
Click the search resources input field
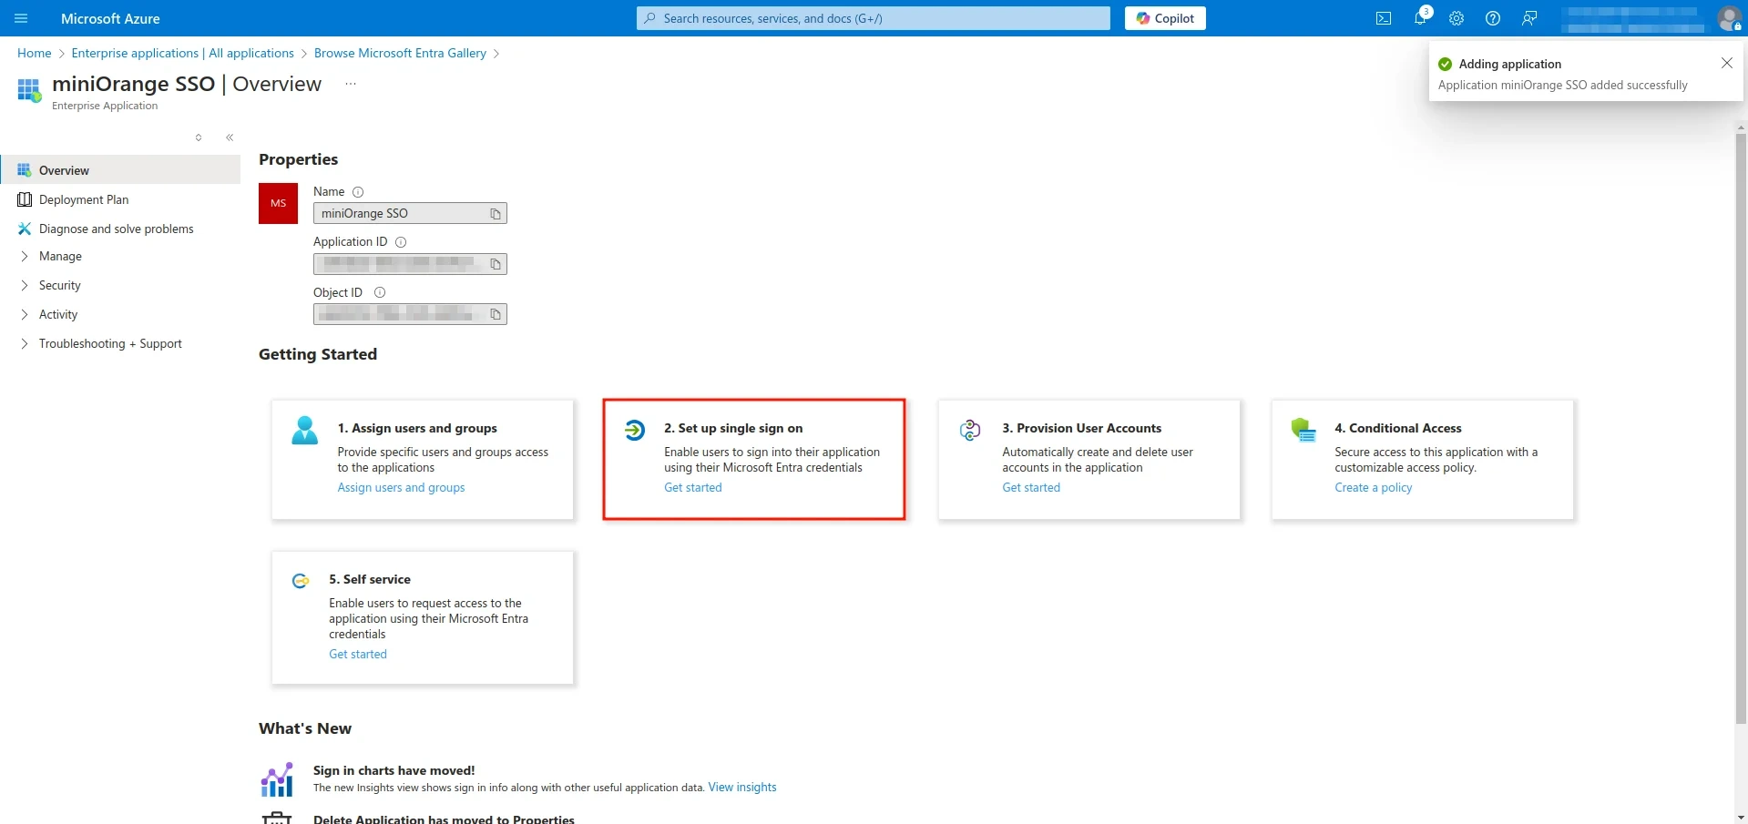click(872, 17)
